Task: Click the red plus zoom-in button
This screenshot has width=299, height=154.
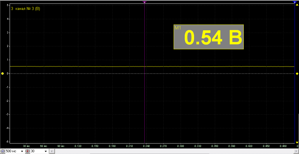Action: tap(28, 151)
